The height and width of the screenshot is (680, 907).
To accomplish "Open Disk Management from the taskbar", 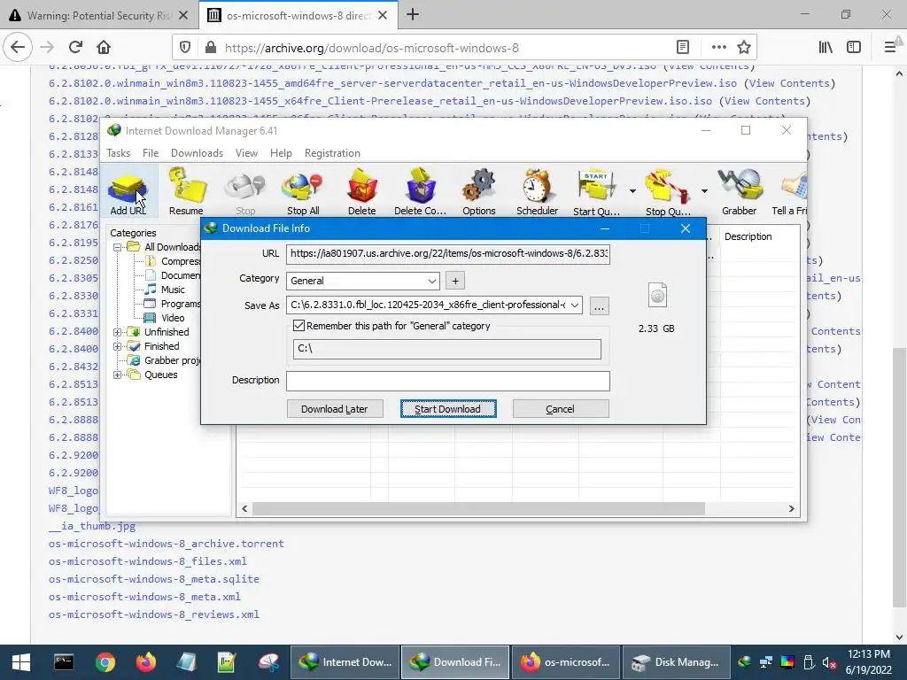I will coord(676,662).
